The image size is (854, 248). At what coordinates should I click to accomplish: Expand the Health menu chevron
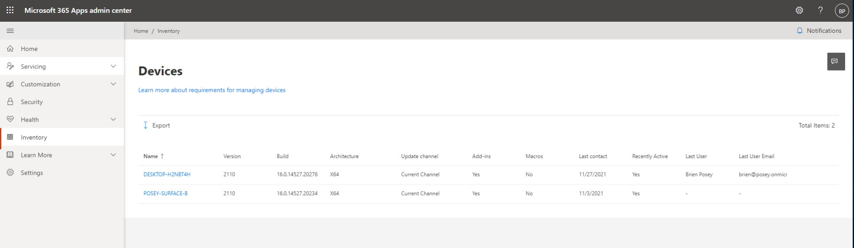pyautogui.click(x=113, y=119)
